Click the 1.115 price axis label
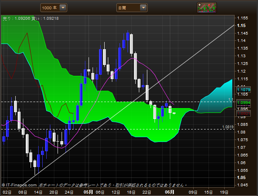Image resolution: width=258 pixels, height=196 pixels. (x=243, y=79)
